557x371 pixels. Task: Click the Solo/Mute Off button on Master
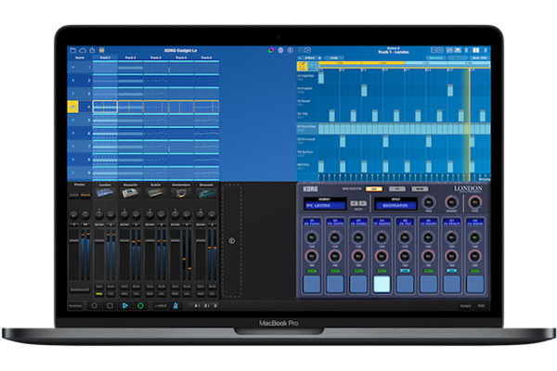(80, 289)
